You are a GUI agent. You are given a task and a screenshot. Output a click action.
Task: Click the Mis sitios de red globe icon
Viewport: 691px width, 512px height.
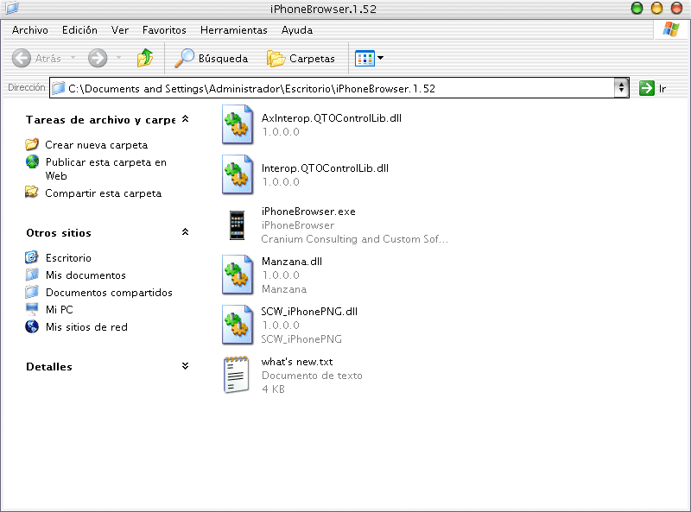[32, 326]
